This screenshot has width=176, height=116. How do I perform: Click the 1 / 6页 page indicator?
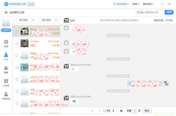[107, 111]
